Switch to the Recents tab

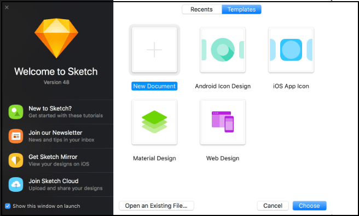(202, 9)
